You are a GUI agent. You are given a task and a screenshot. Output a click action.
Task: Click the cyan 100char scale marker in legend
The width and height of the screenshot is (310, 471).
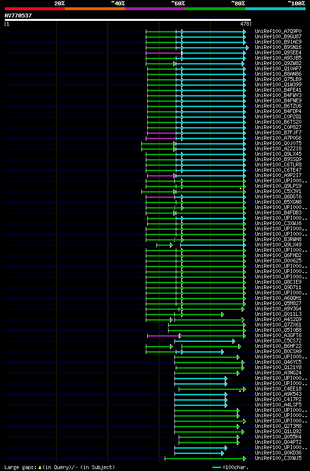[217, 468]
